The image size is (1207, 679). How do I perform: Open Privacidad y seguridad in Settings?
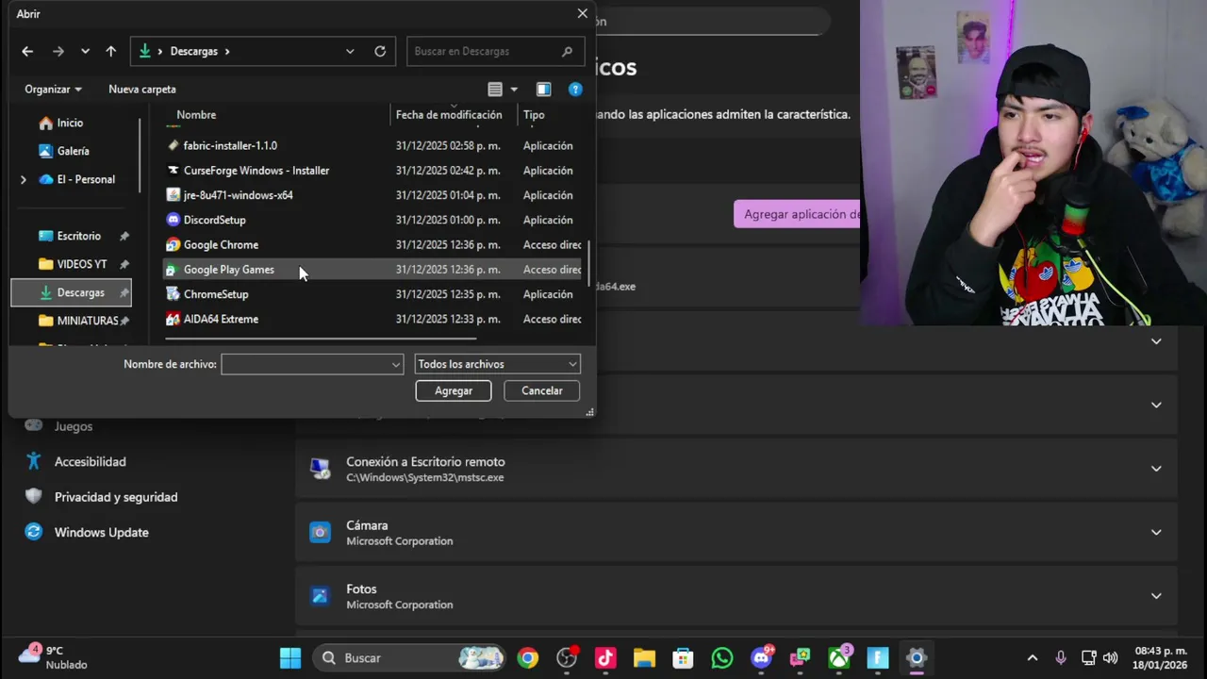point(116,497)
